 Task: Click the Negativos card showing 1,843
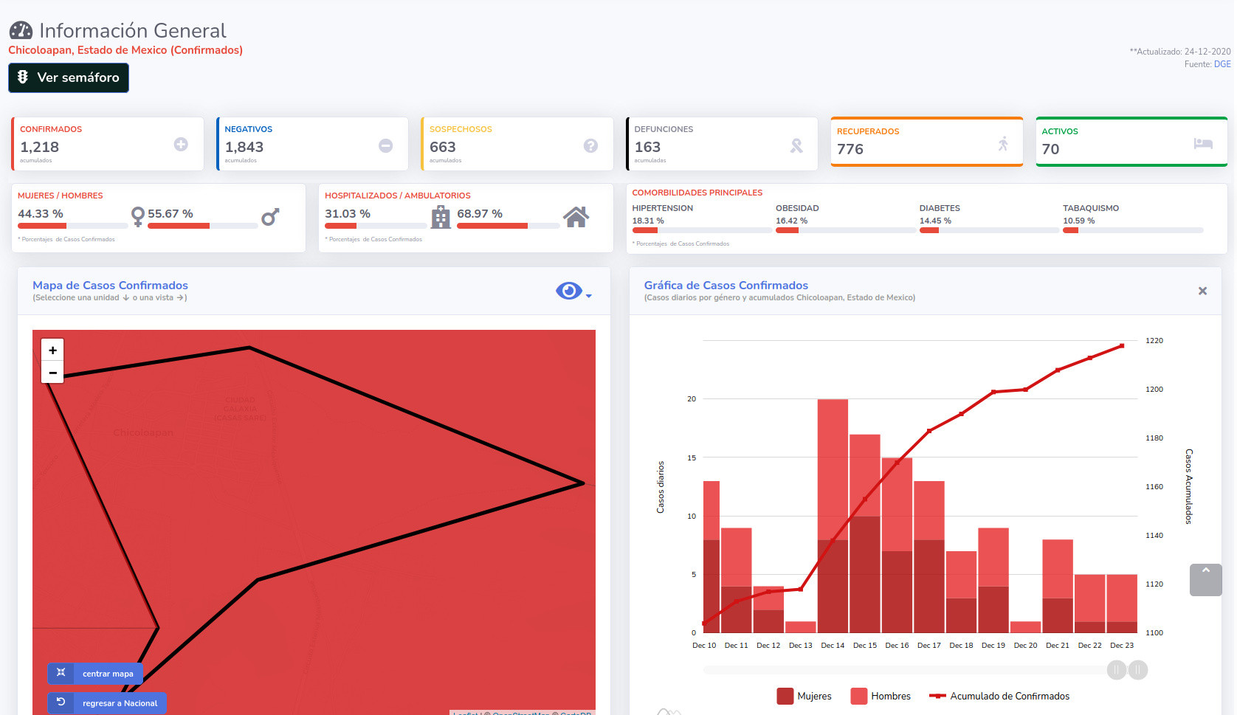click(x=312, y=144)
